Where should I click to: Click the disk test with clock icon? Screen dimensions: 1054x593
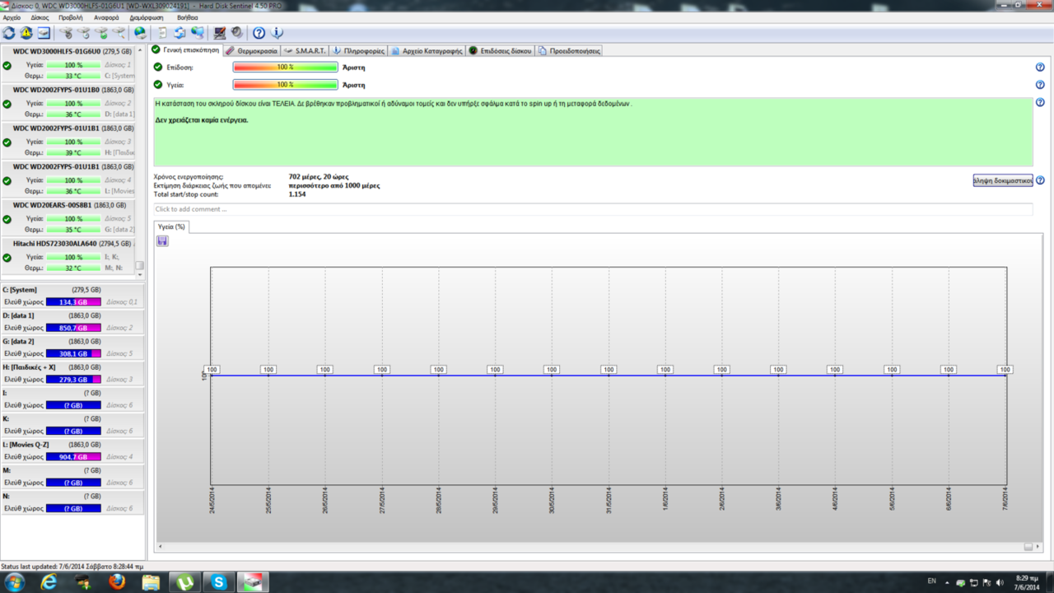[83, 33]
